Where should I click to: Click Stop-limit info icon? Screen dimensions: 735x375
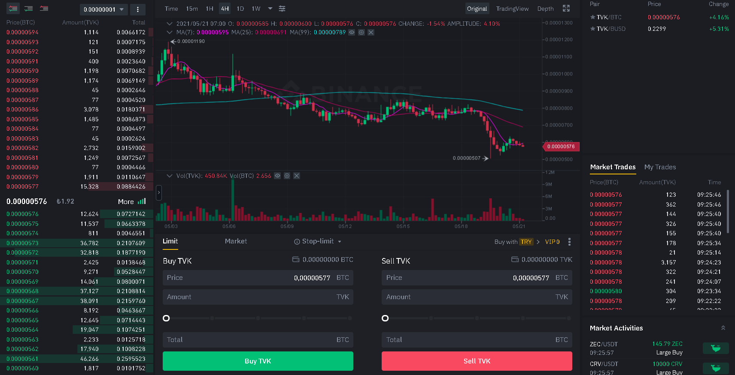point(297,242)
